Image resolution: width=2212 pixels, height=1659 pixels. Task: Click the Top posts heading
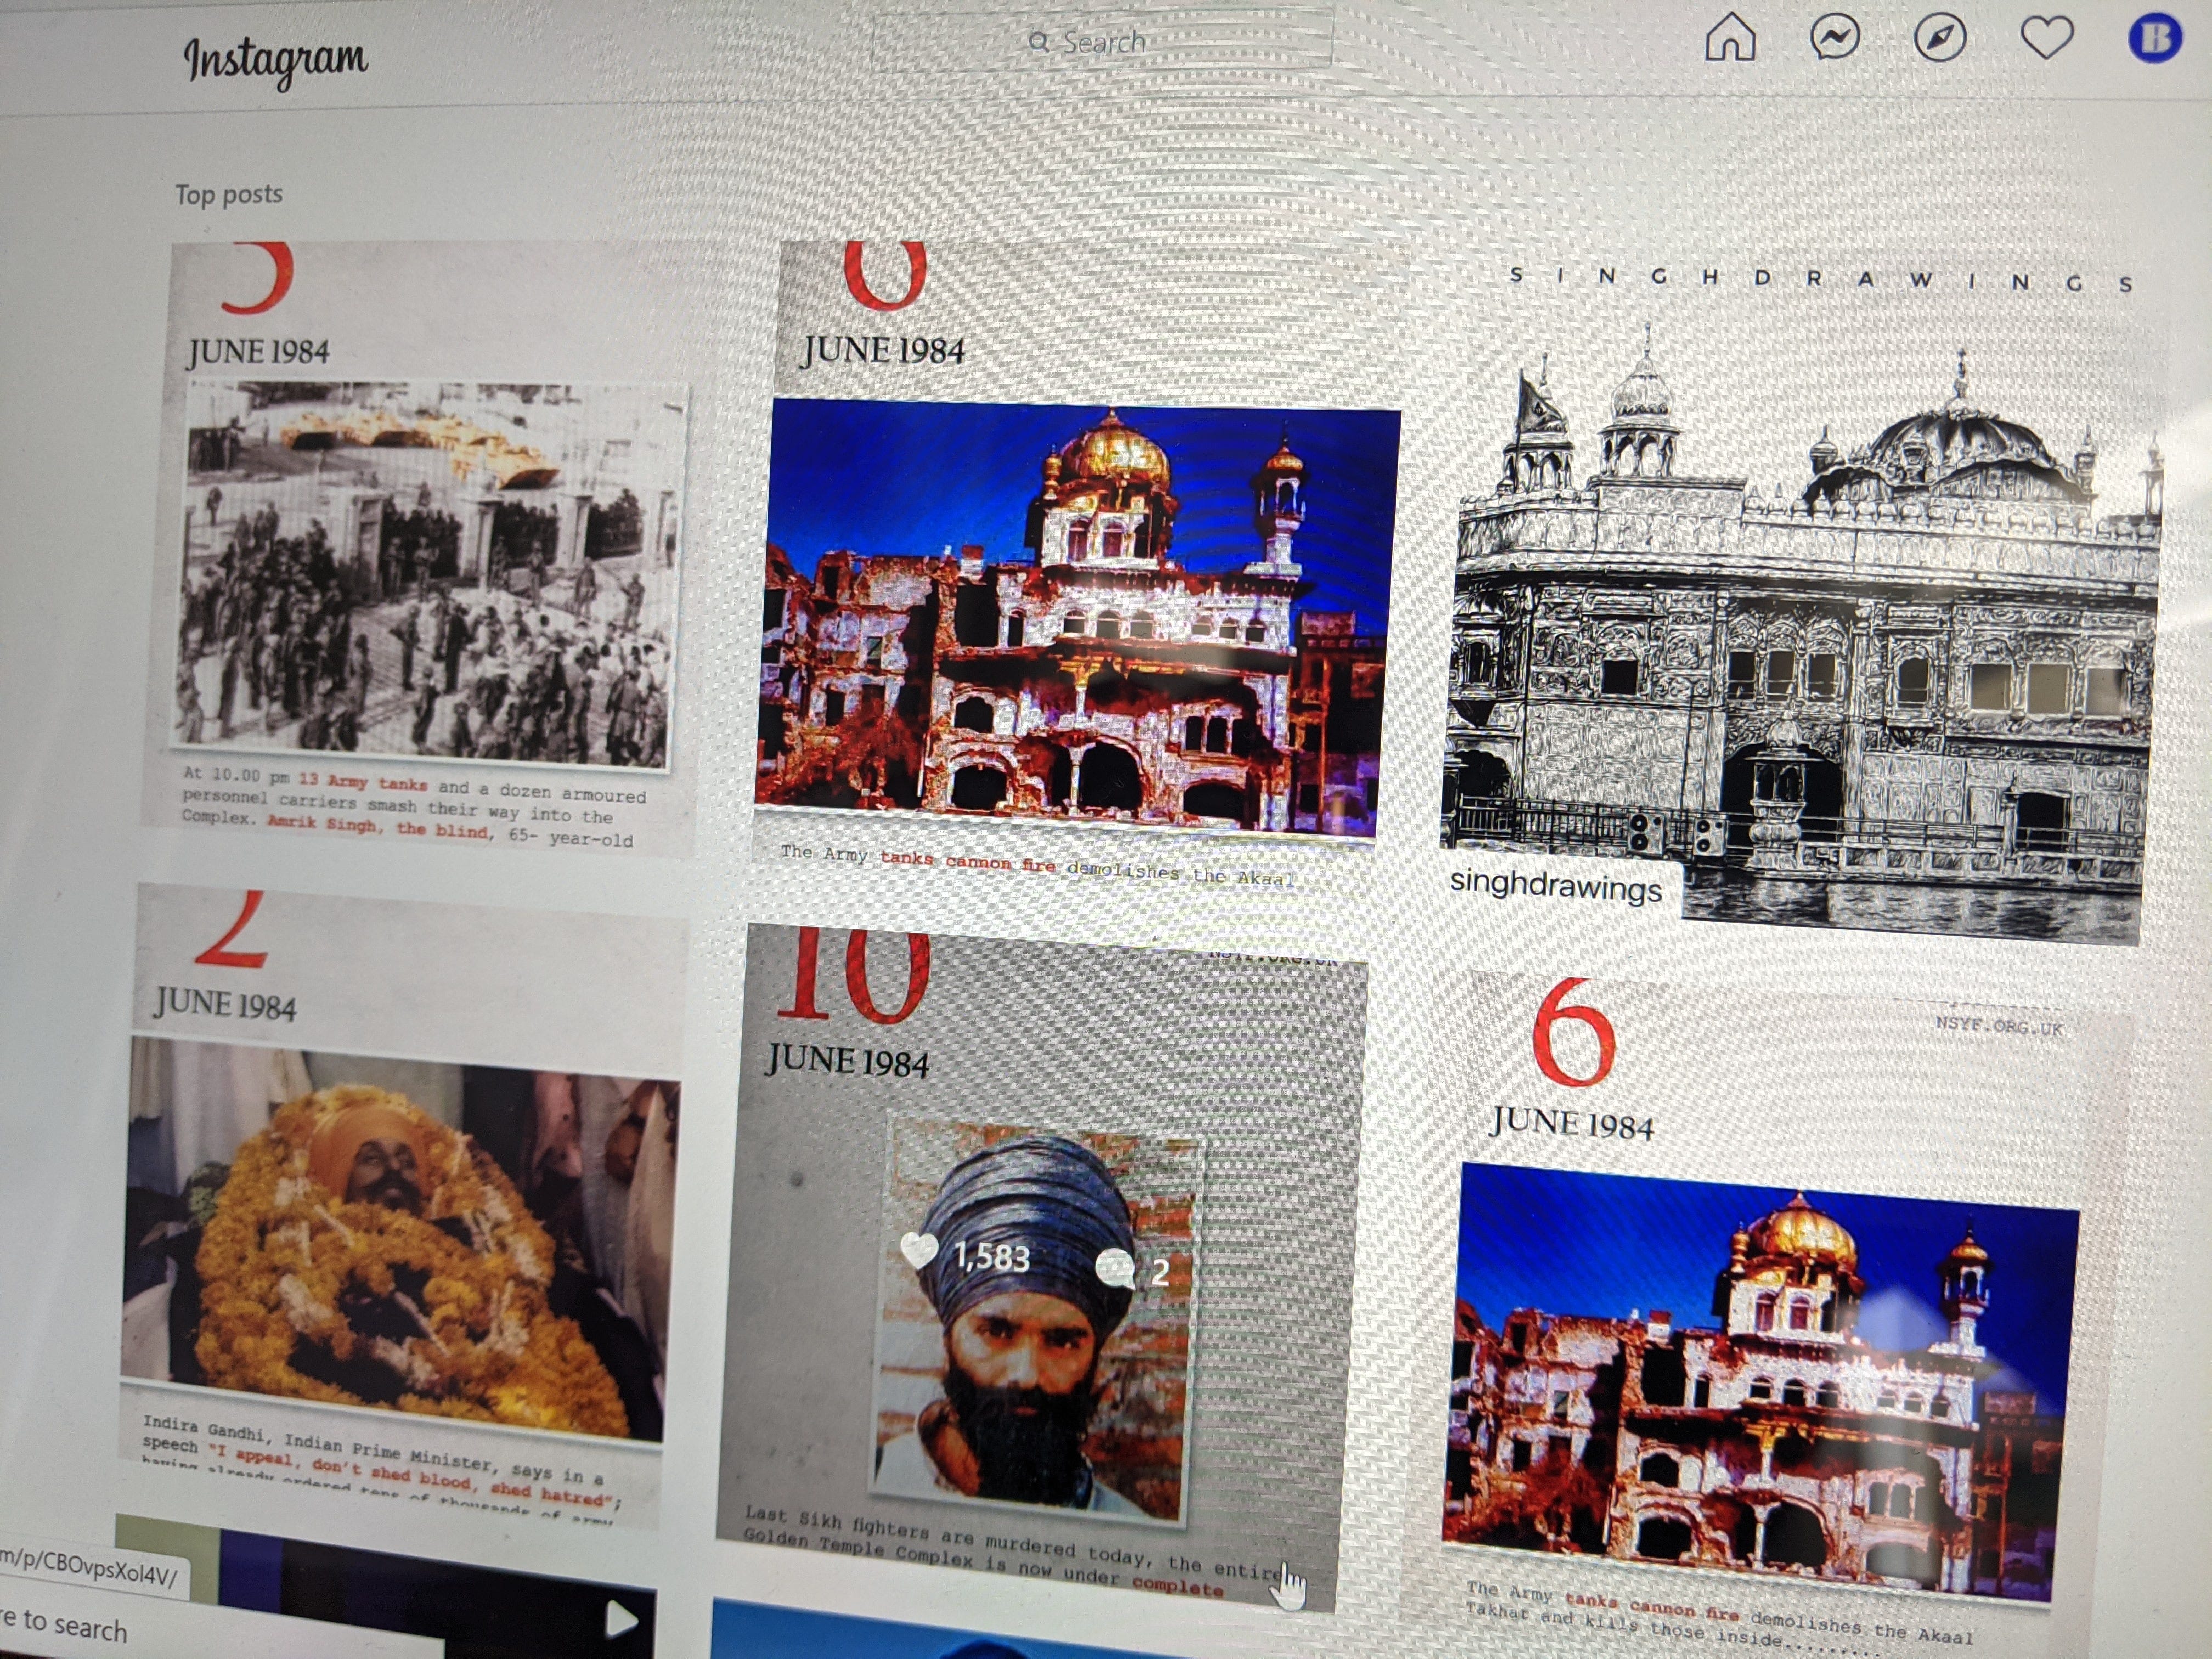(x=229, y=194)
